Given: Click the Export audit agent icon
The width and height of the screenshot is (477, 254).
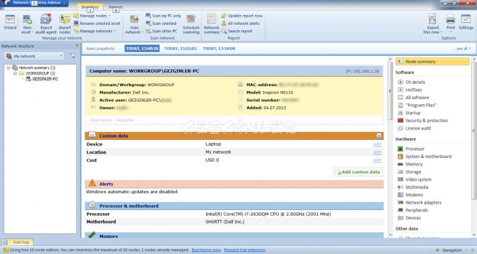Looking at the screenshot, I should click(46, 22).
